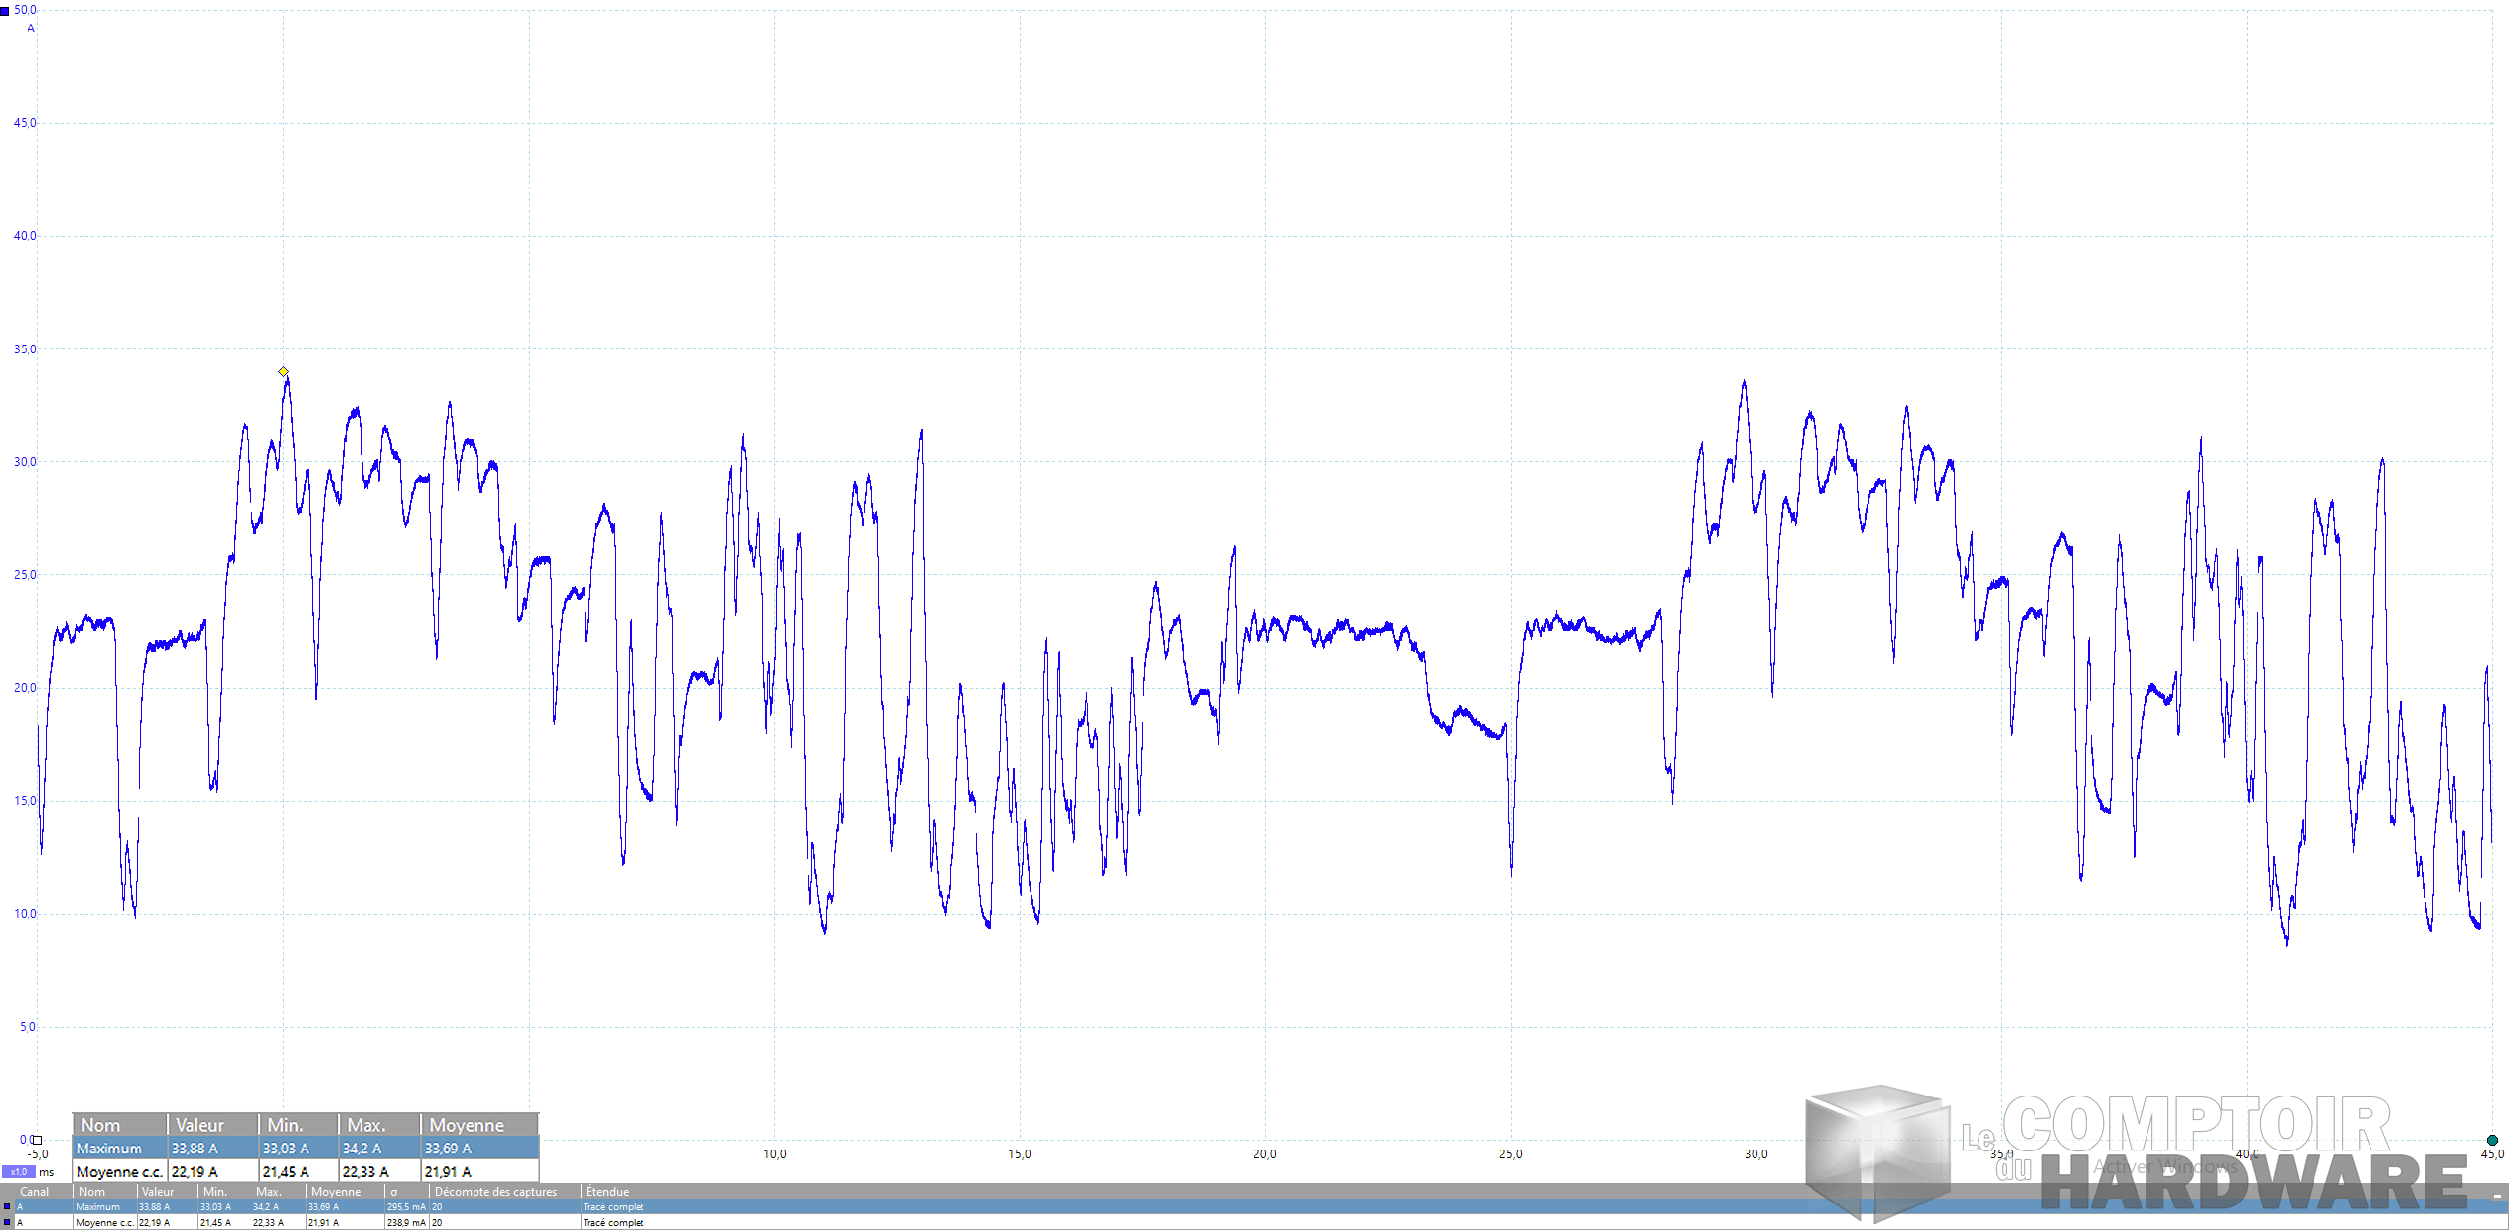The height and width of the screenshot is (1230, 2509).
Task: Click the Étendue column header
Action: tap(607, 1192)
